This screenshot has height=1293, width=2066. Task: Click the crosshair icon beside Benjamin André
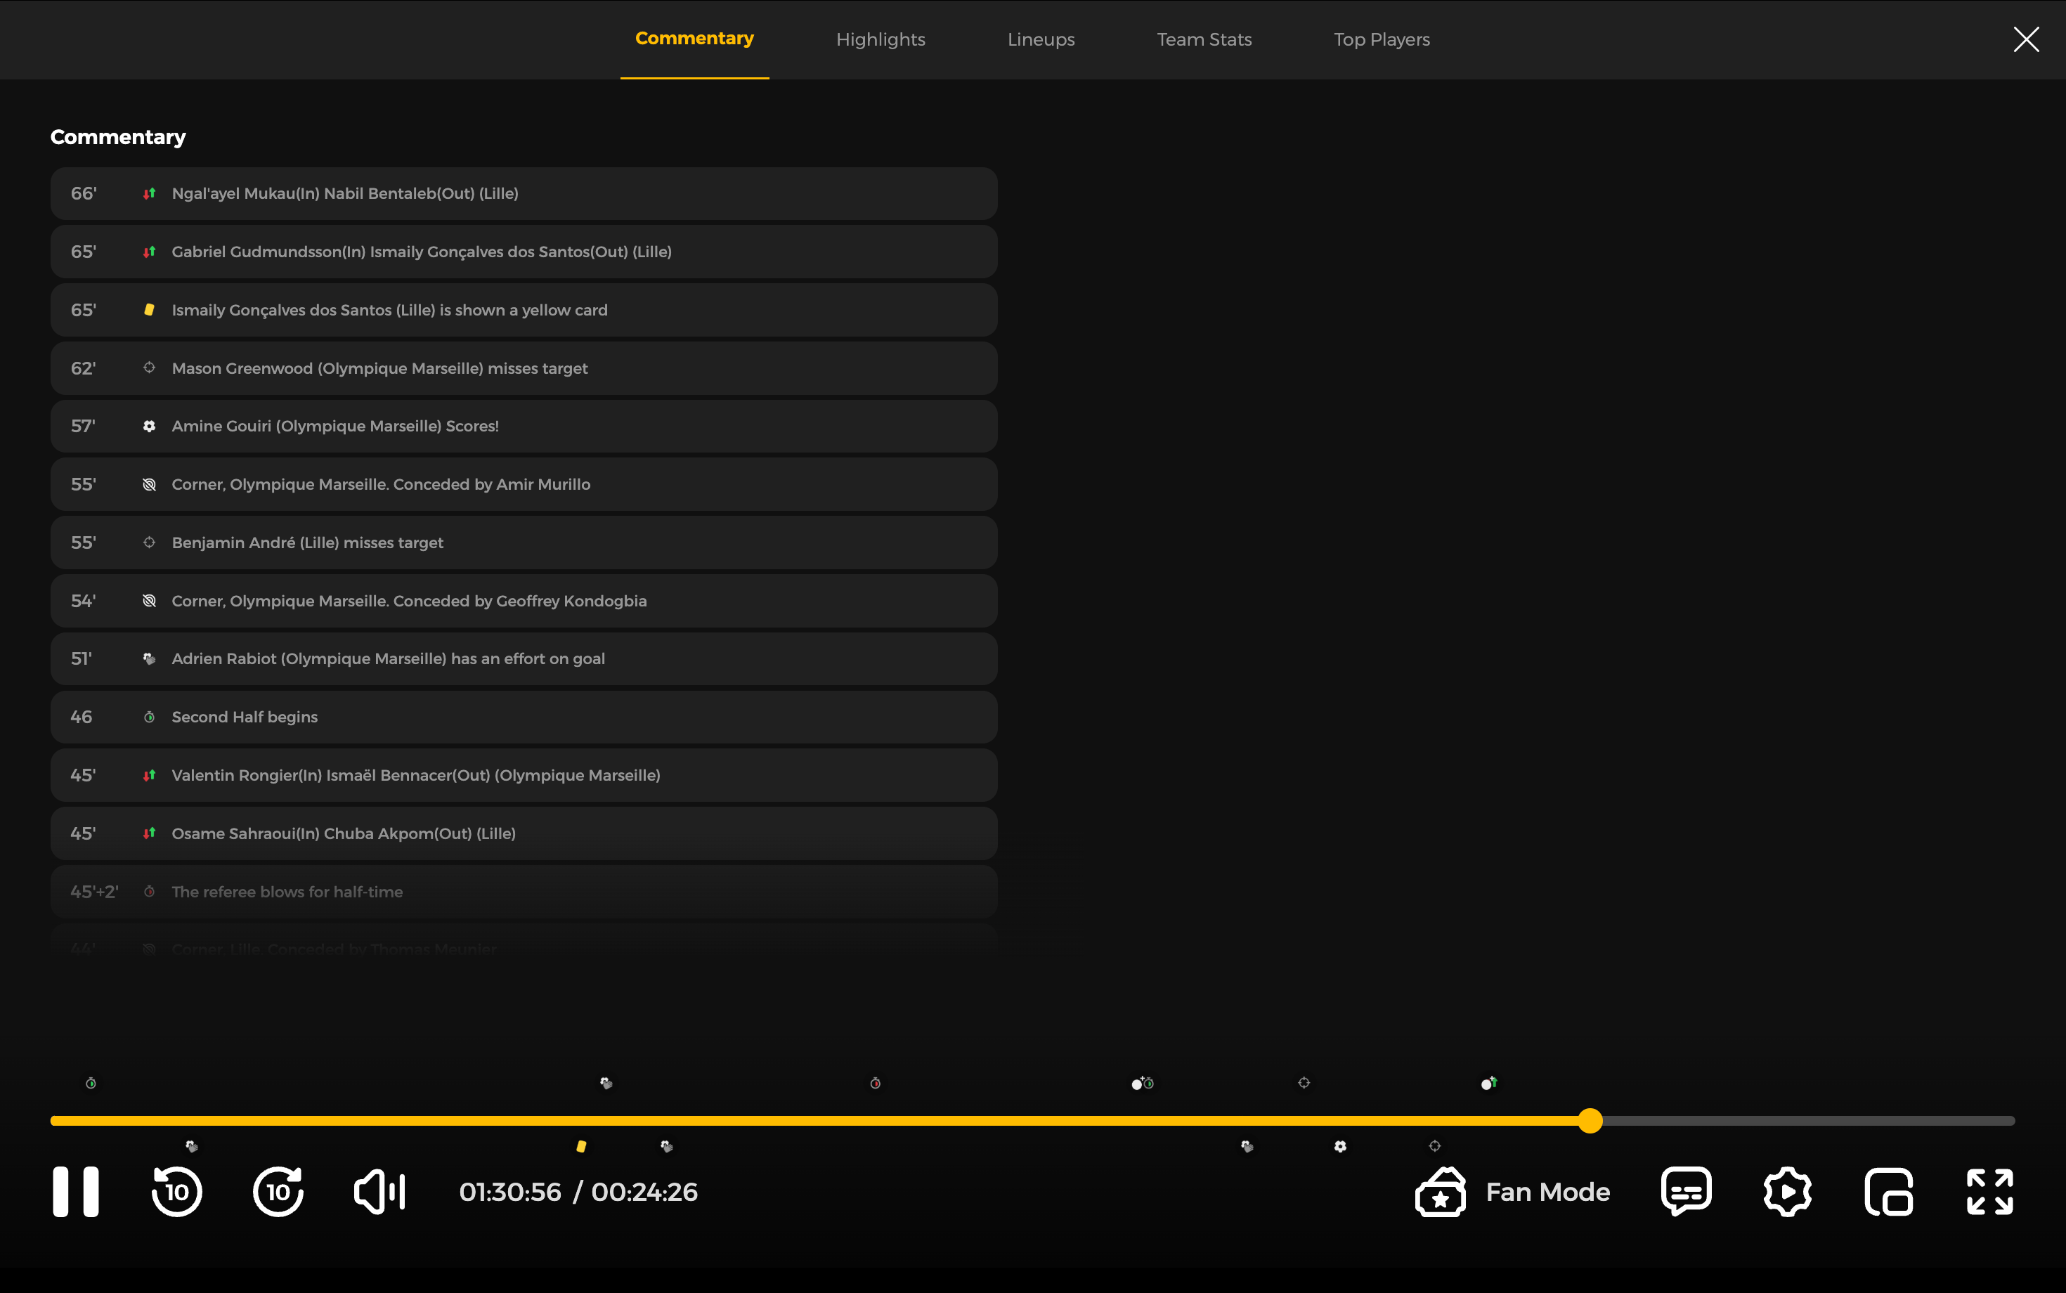pos(149,542)
